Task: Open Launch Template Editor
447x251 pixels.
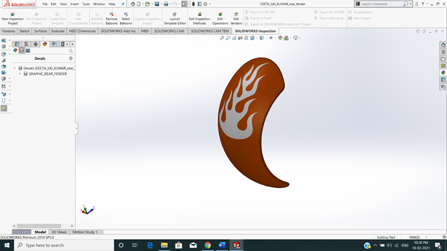Action: [175, 19]
